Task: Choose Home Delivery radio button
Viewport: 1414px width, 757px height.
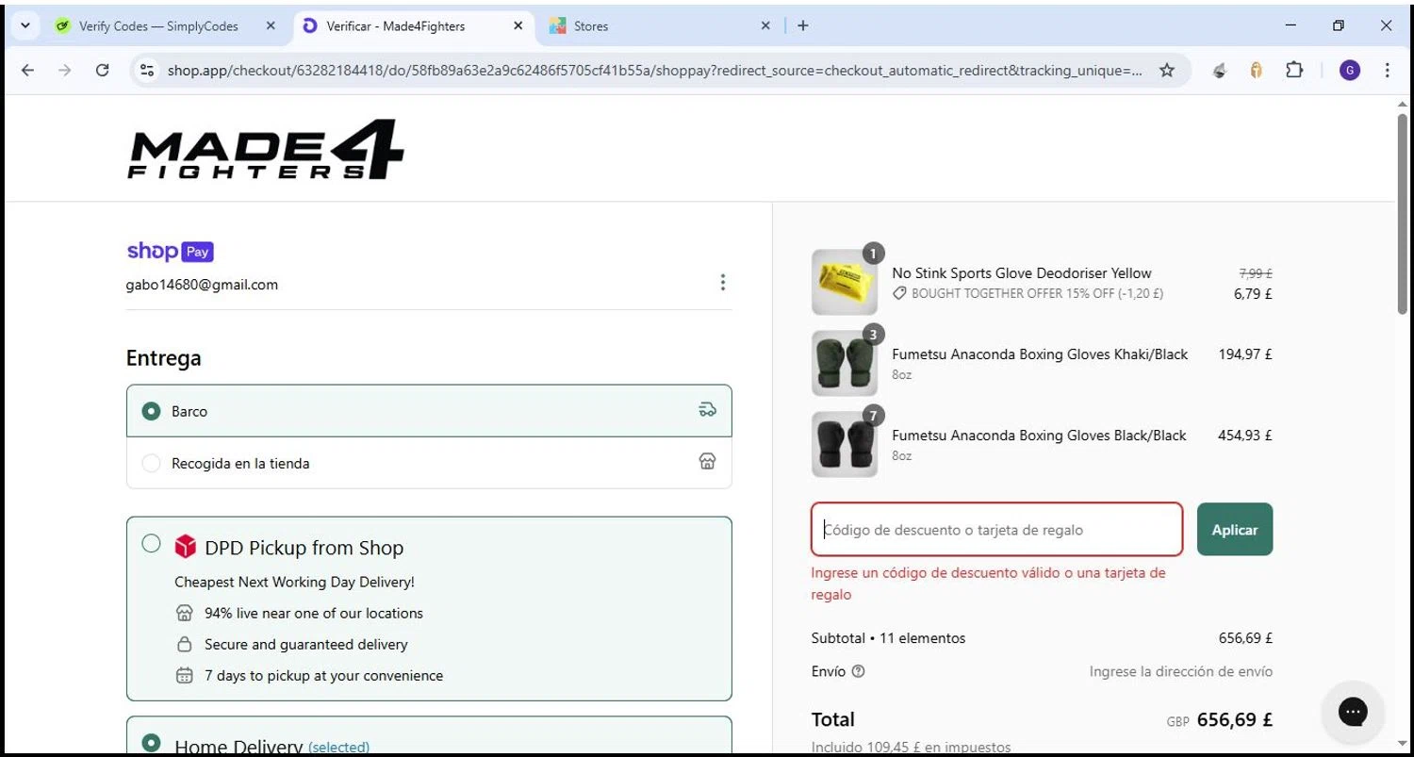Action: [151, 743]
